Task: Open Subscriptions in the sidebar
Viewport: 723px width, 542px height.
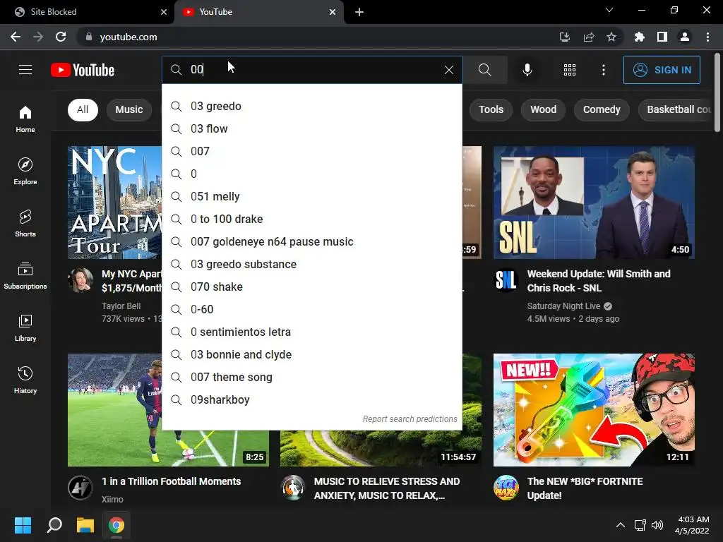Action: tap(25, 275)
